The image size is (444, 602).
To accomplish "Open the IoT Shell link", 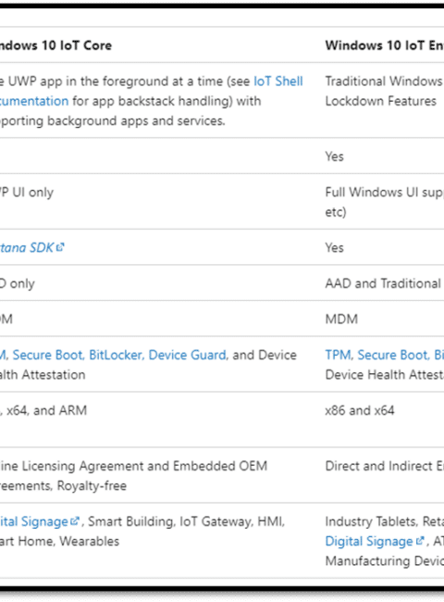I will (278, 82).
